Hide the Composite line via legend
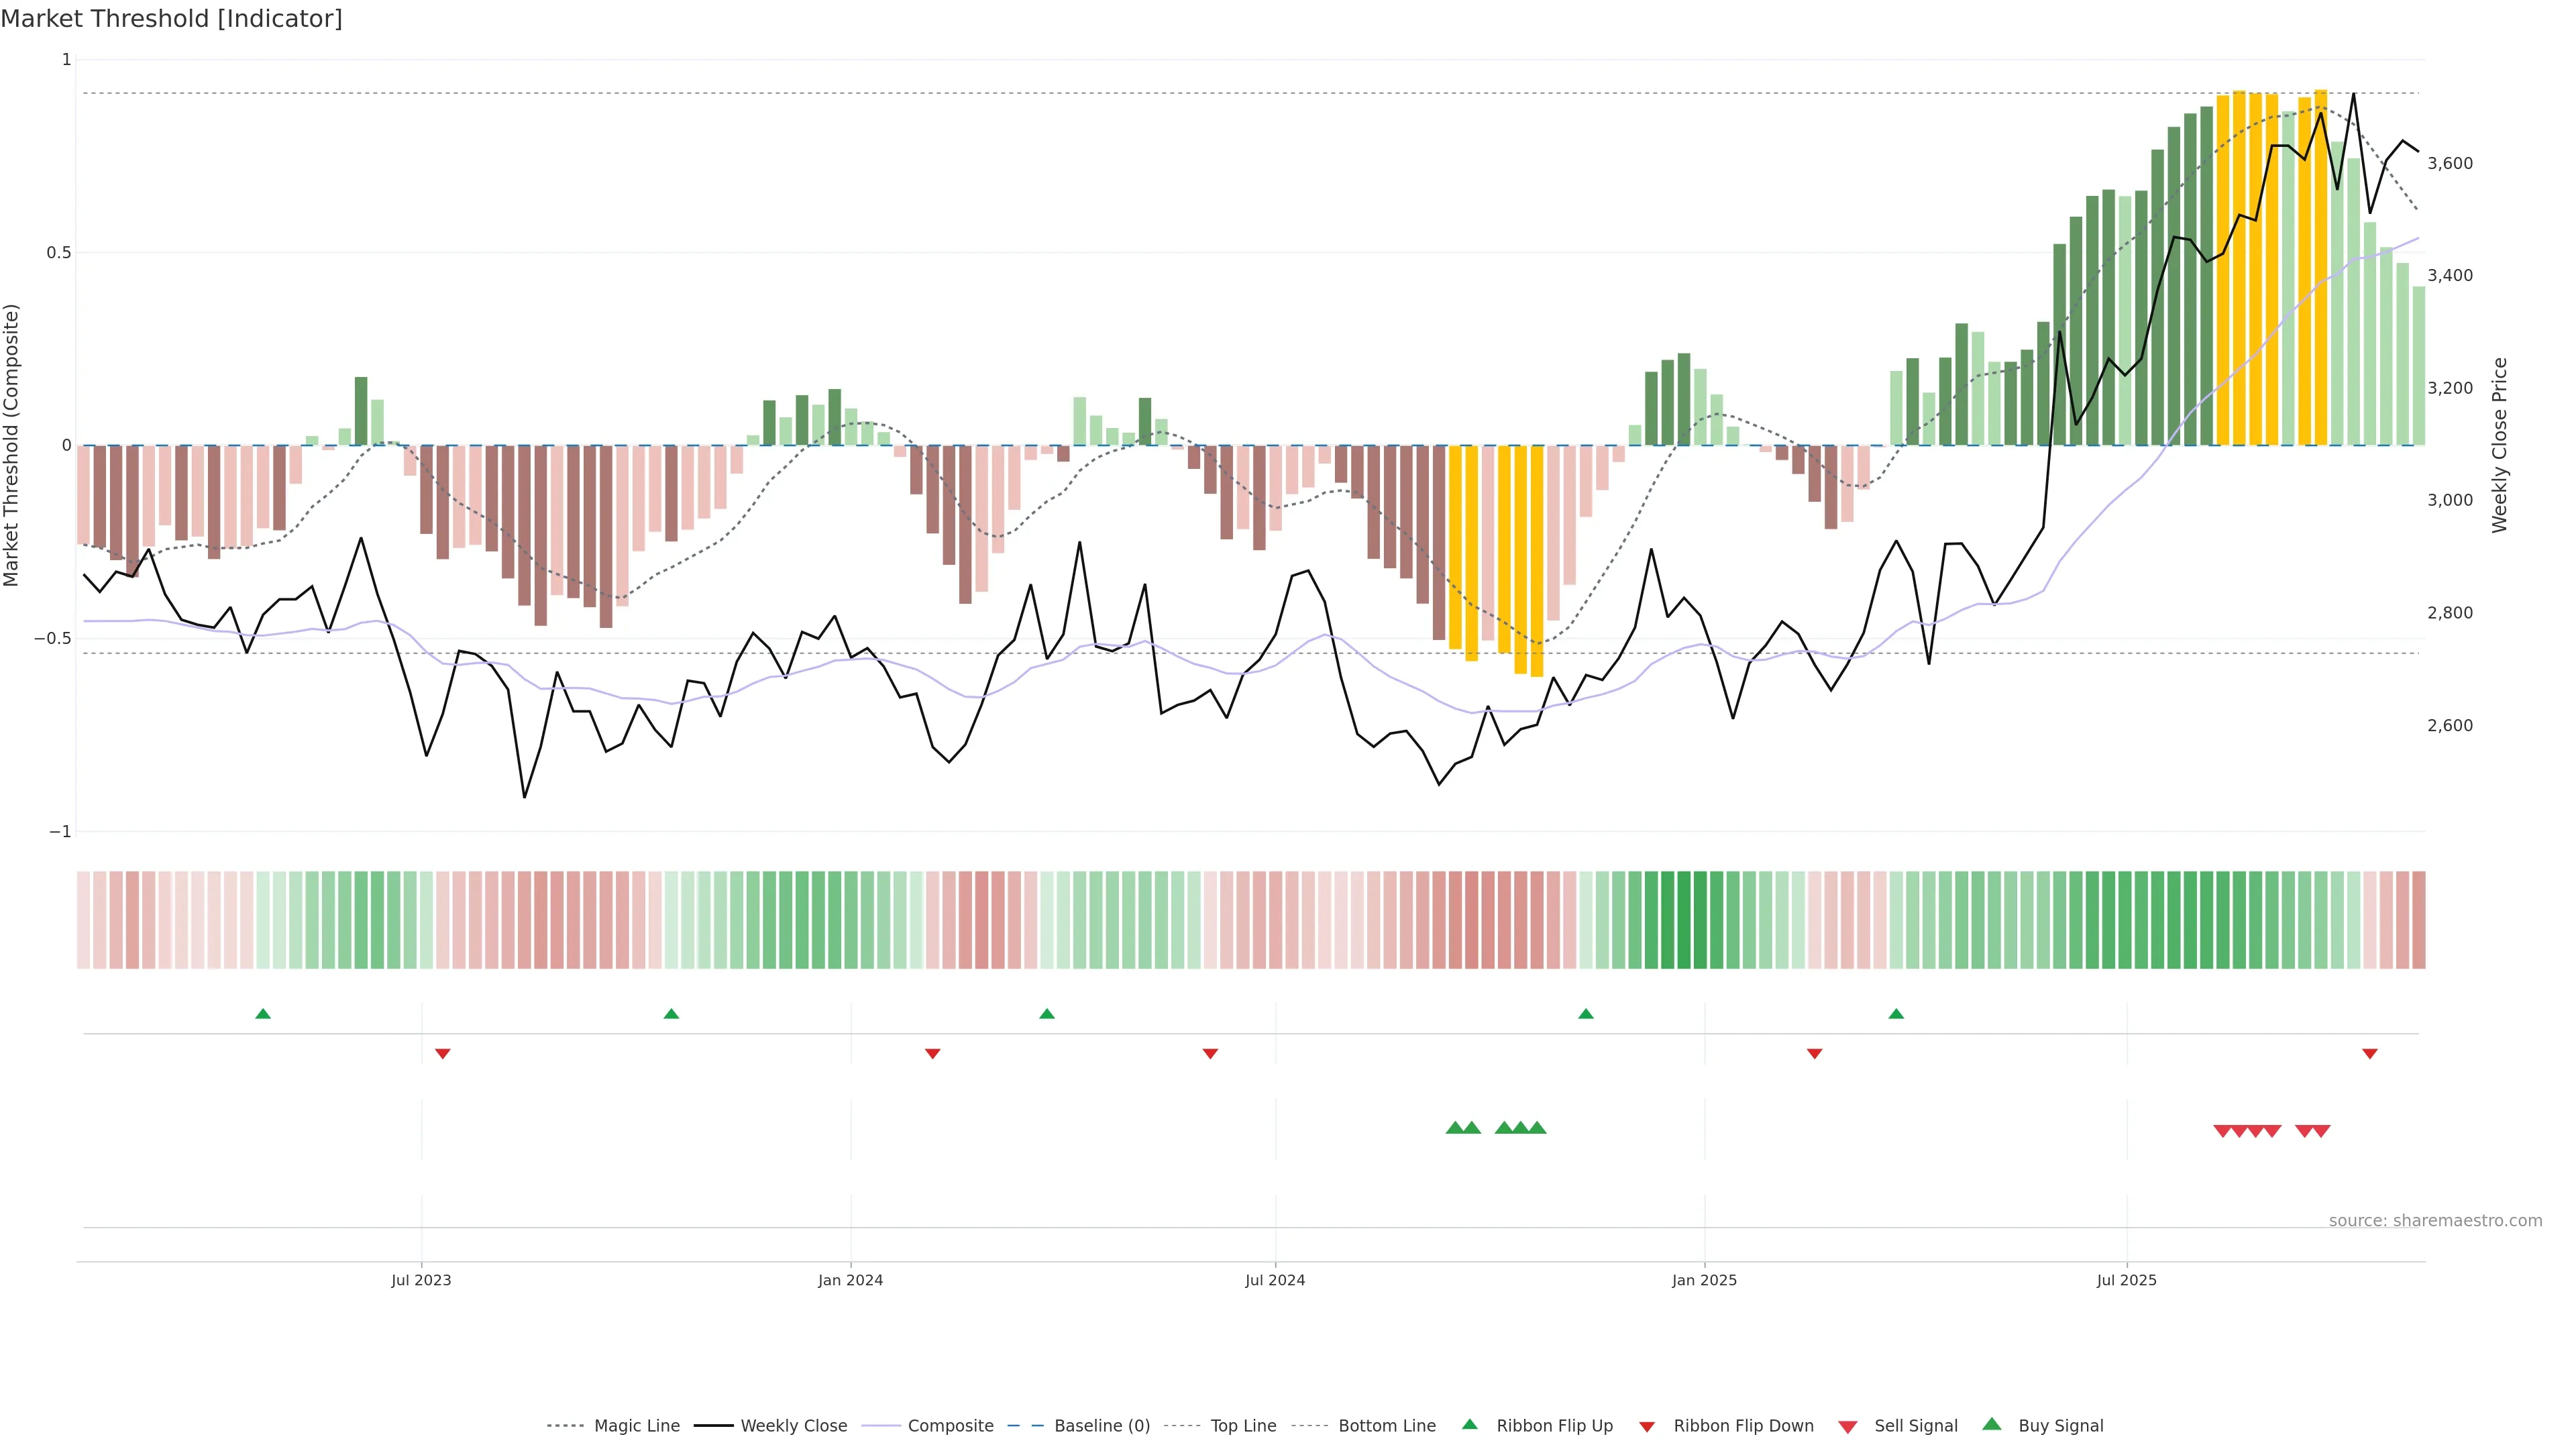 point(950,1426)
